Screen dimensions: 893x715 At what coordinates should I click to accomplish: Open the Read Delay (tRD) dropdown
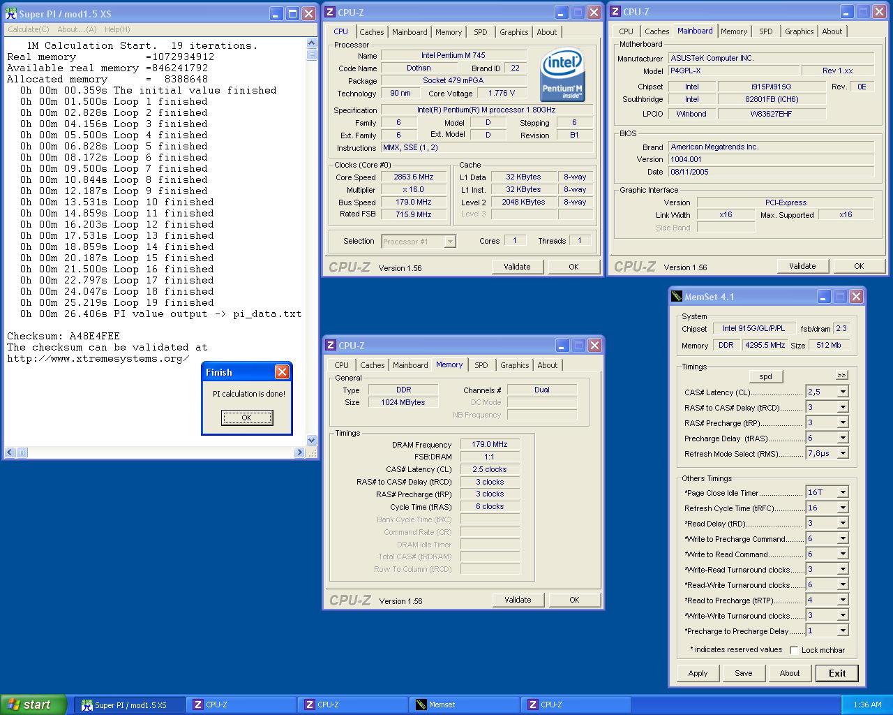point(843,523)
